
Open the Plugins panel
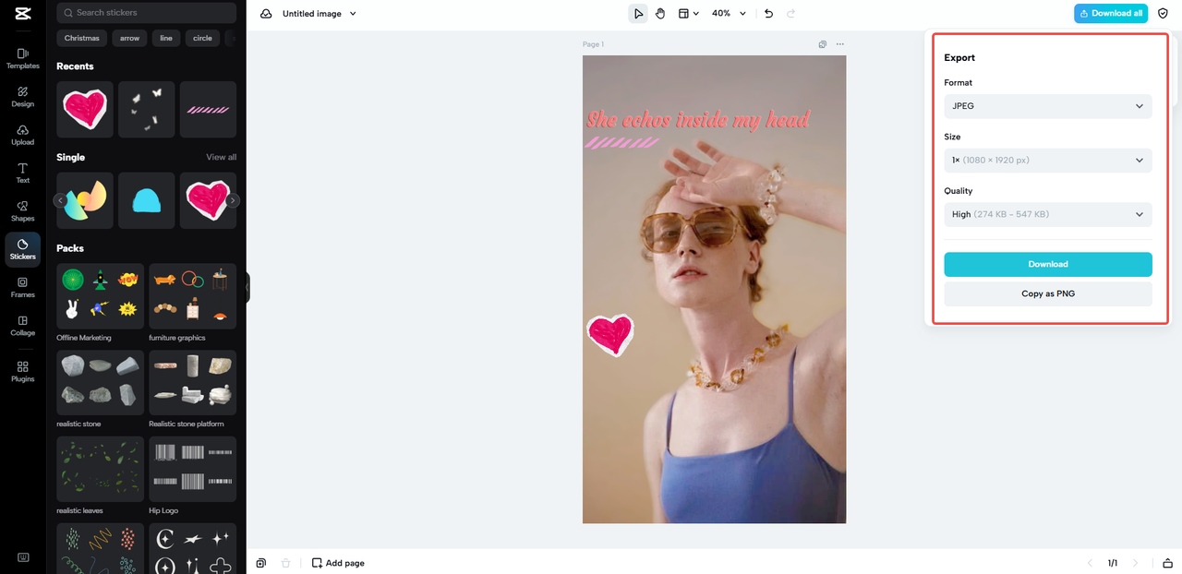pos(22,371)
